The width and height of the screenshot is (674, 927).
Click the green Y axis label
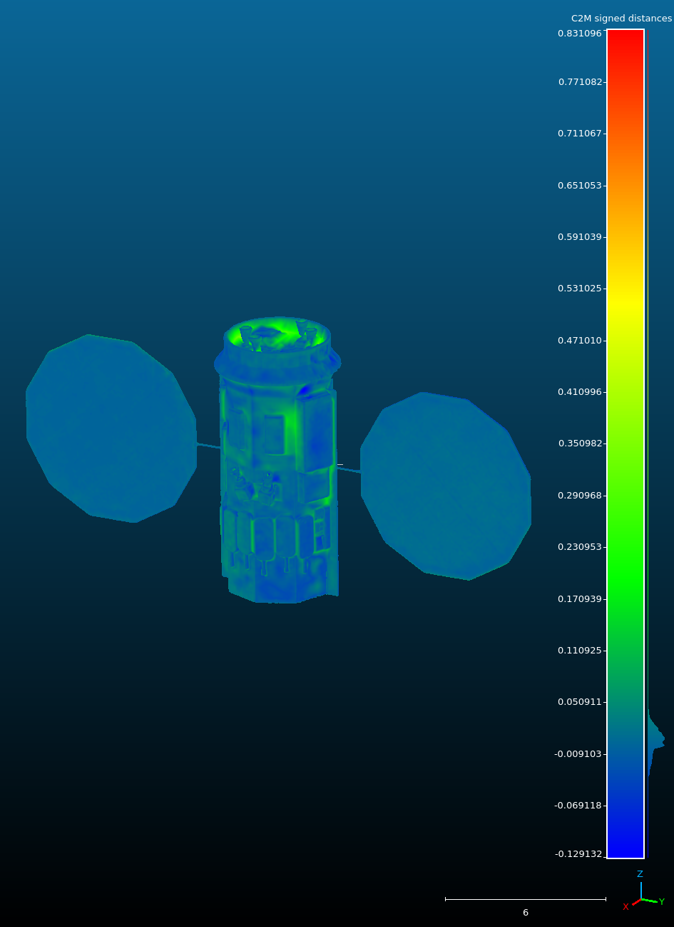click(662, 902)
